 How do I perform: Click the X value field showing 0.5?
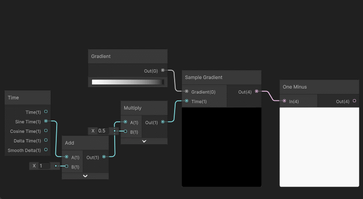[103, 131]
